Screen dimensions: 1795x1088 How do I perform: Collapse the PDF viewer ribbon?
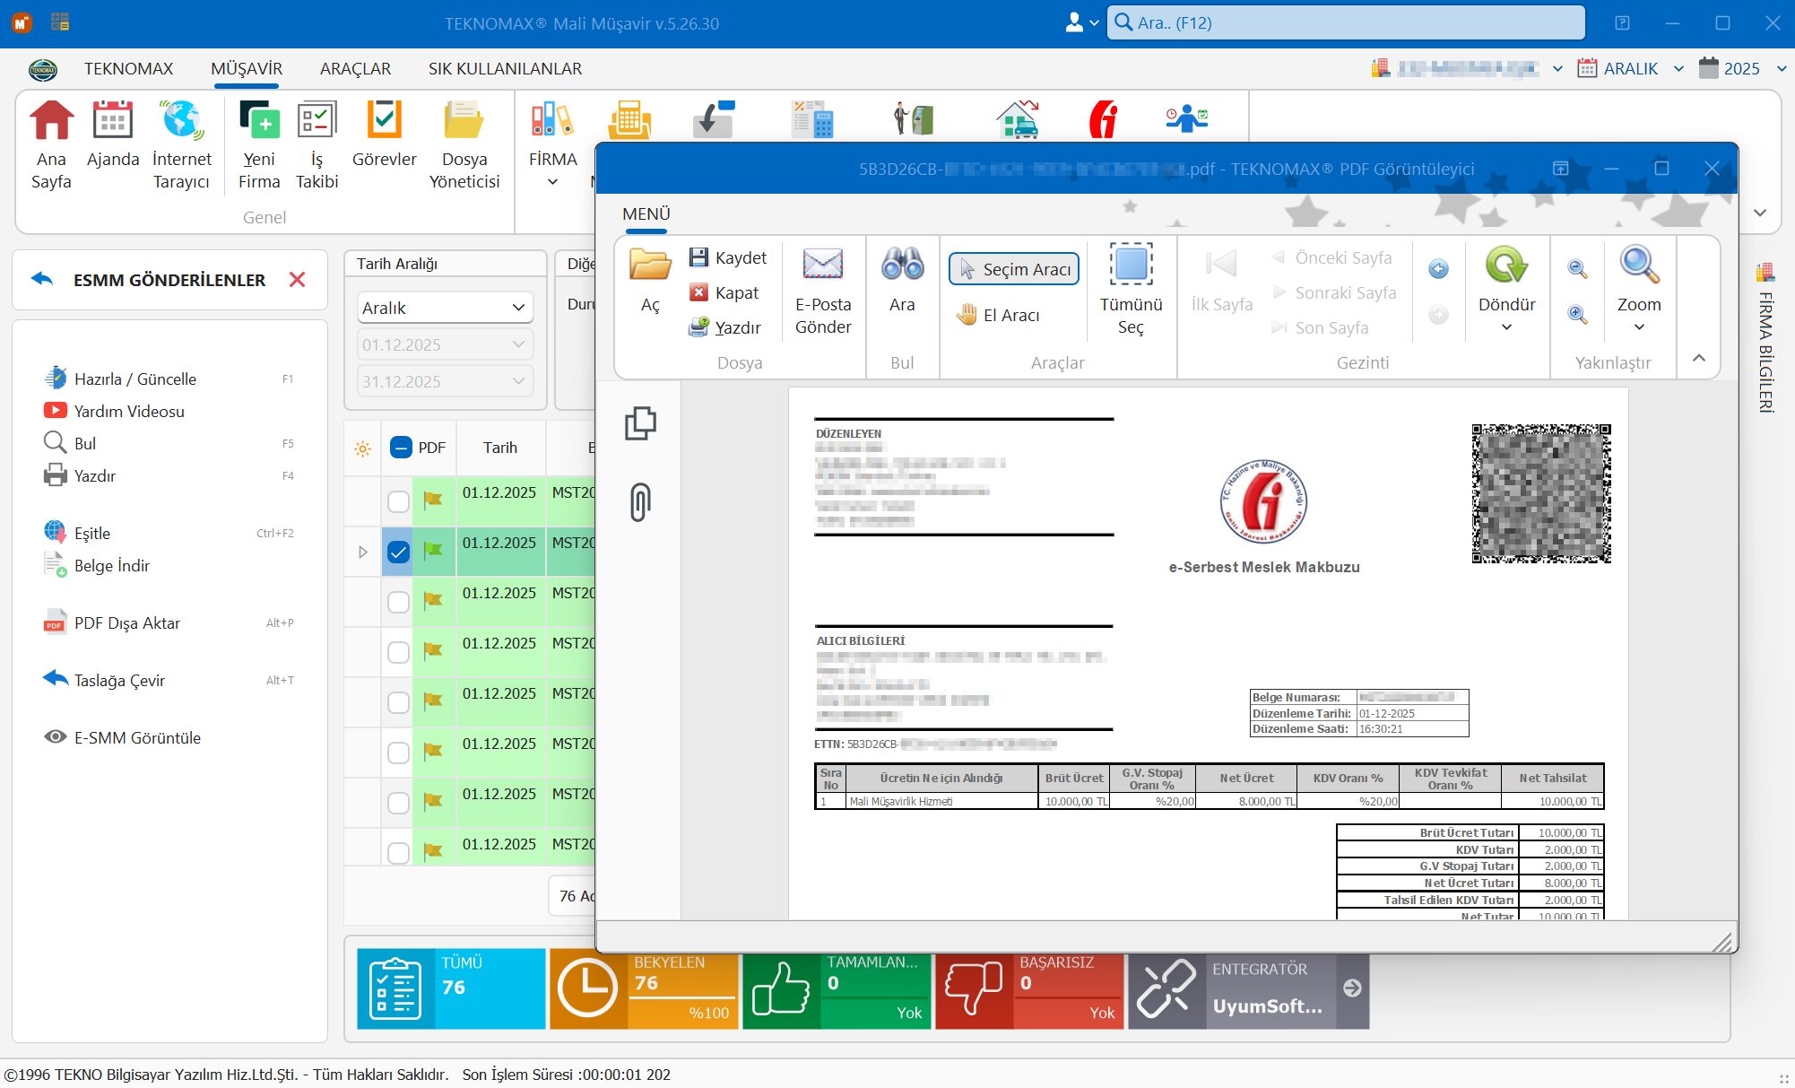tap(1698, 358)
